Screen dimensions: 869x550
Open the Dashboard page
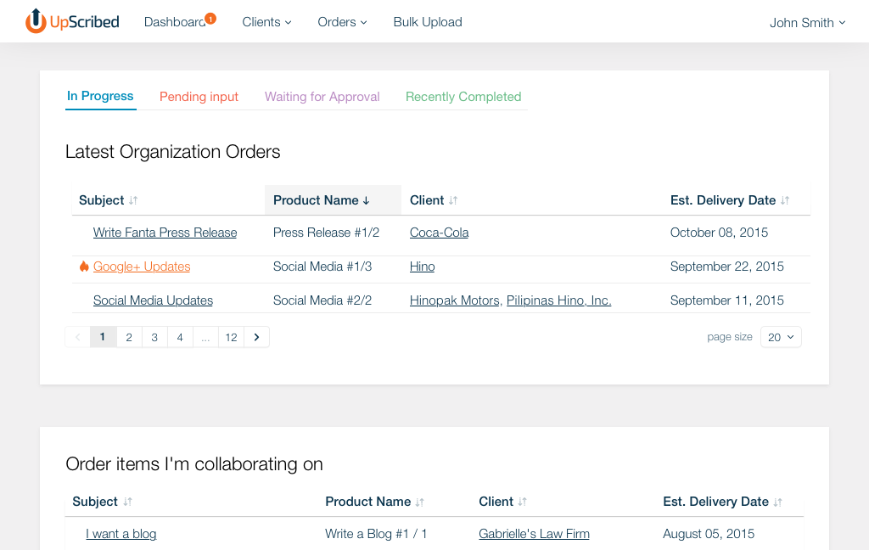pyautogui.click(x=175, y=22)
